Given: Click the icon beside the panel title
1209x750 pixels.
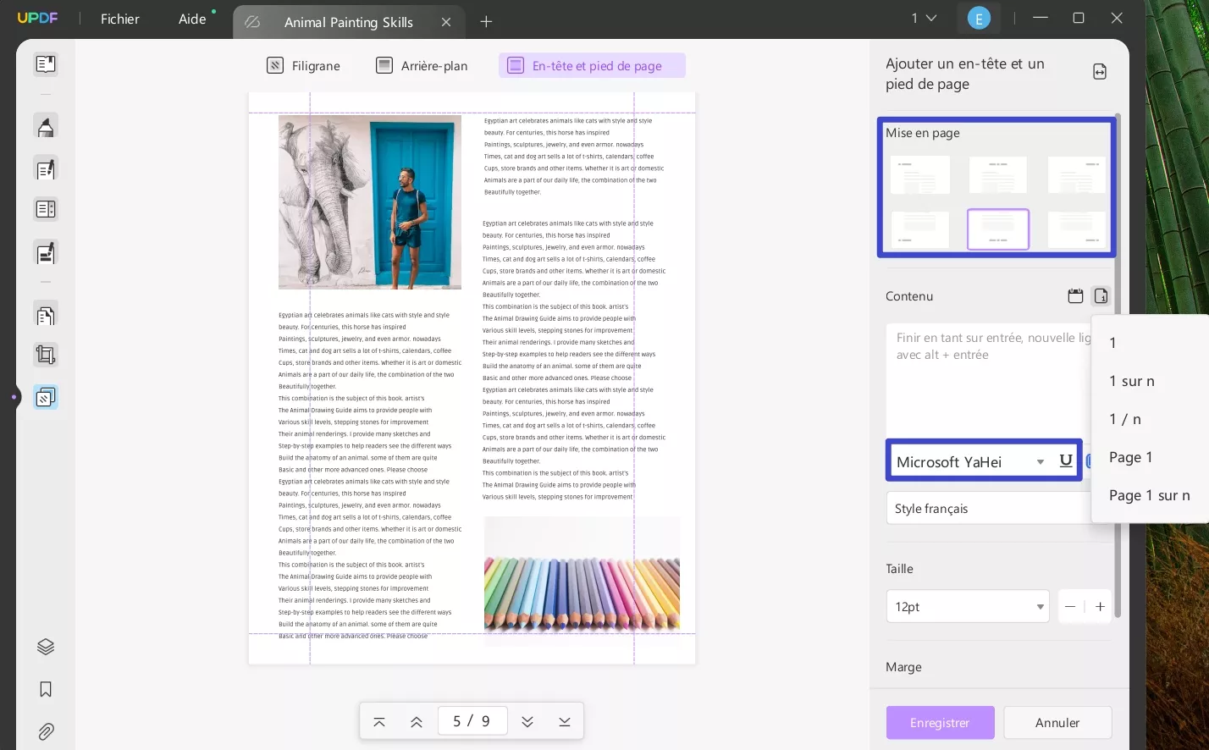Looking at the screenshot, I should click(1100, 72).
